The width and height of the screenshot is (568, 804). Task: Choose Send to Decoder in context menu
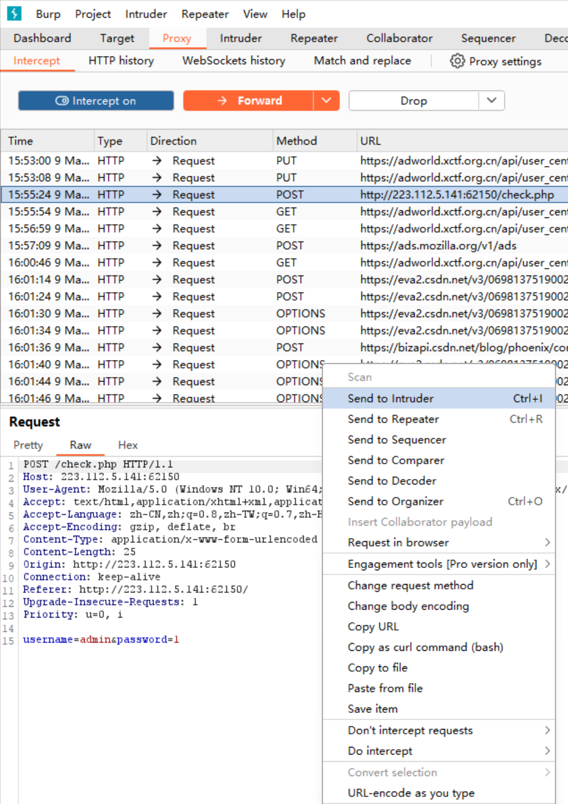[x=439, y=481]
